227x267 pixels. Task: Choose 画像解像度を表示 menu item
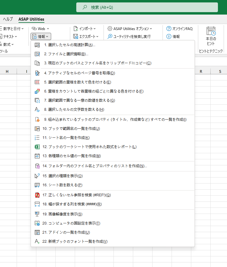113,214
